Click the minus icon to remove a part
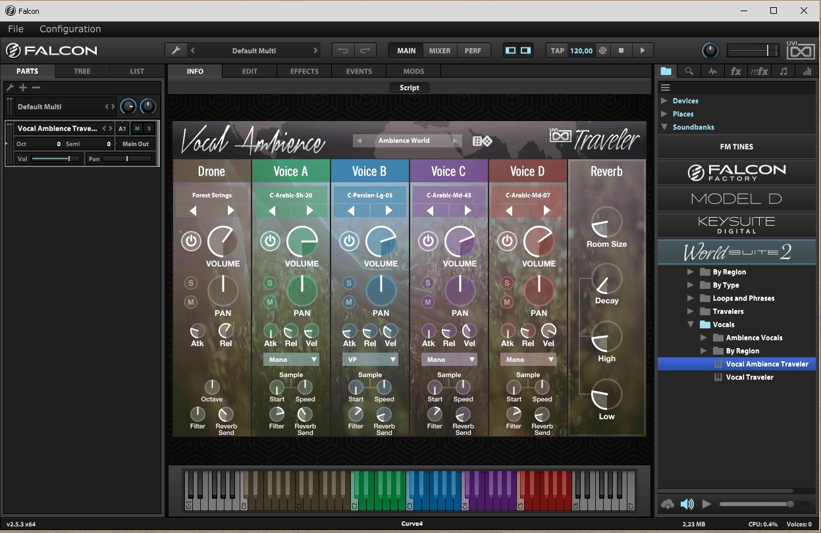Image resolution: width=821 pixels, height=533 pixels. (36, 88)
